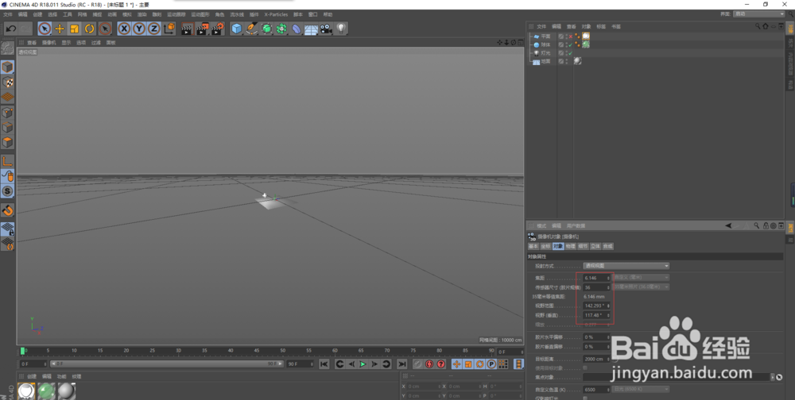Select the 灯光 object in object manager
This screenshot has height=400, width=795.
point(545,52)
